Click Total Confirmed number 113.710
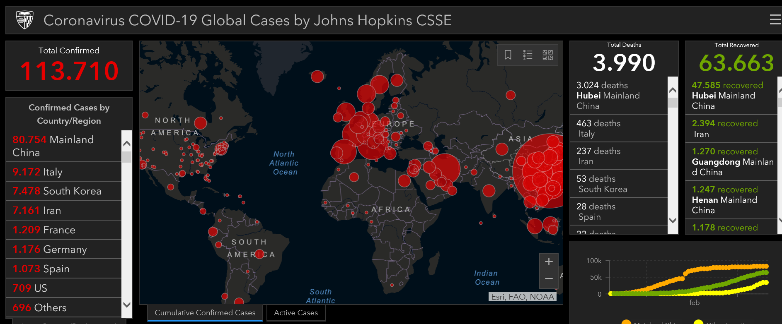Screen dimensions: 782x324 tap(69, 71)
